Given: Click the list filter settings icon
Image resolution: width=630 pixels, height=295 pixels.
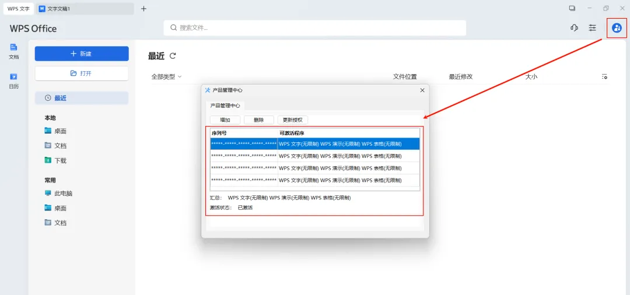Looking at the screenshot, I should 604,76.
